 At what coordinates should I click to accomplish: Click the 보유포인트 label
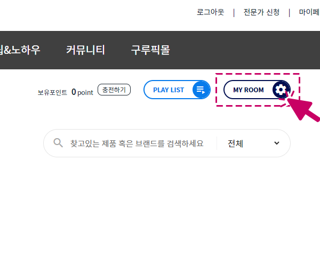click(x=52, y=92)
